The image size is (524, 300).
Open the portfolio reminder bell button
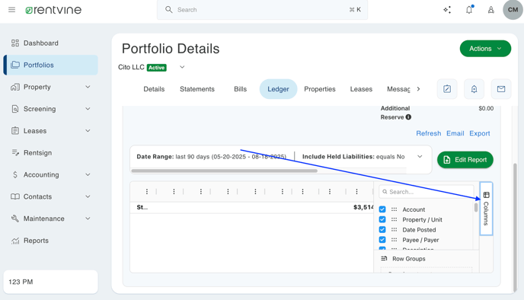tap(474, 89)
